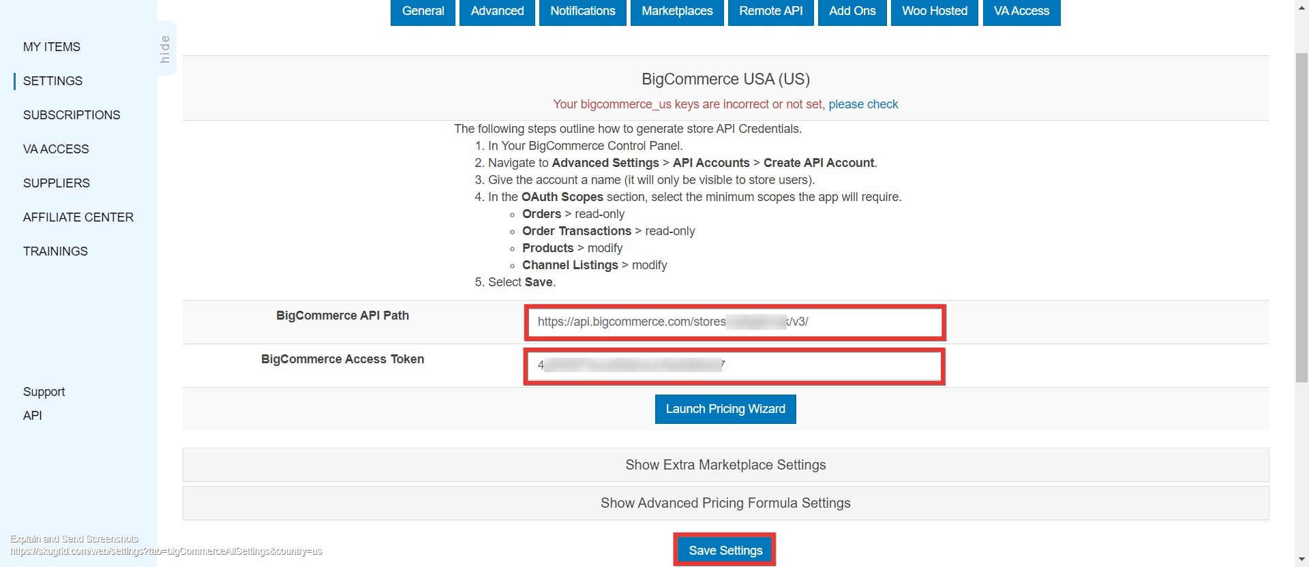This screenshot has width=1309, height=567.
Task: Click the vertical scrollbar thumb
Action: coord(1302,217)
